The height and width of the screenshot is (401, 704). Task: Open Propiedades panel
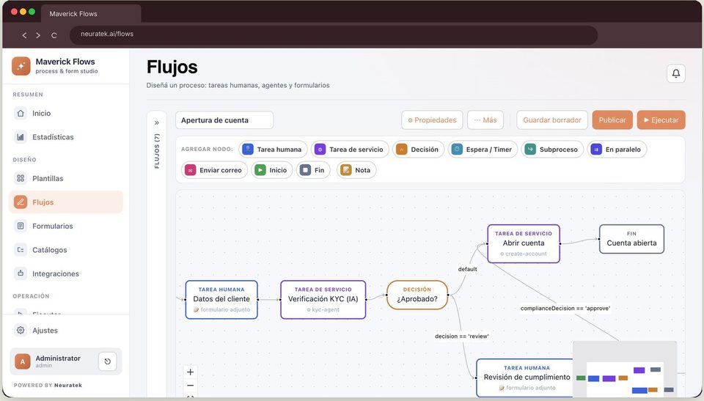coord(432,120)
